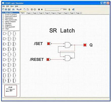Click the Save file toolbar icon
The width and height of the screenshot is (111, 102).
coord(9,9)
